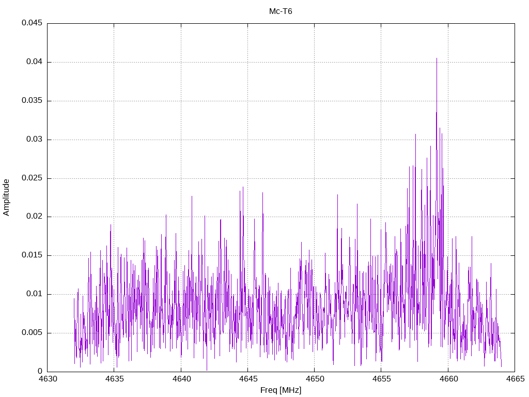The width and height of the screenshot is (529, 397).
Task: Click the 0.005 y-axis tick label
Action: pyautogui.click(x=32, y=333)
